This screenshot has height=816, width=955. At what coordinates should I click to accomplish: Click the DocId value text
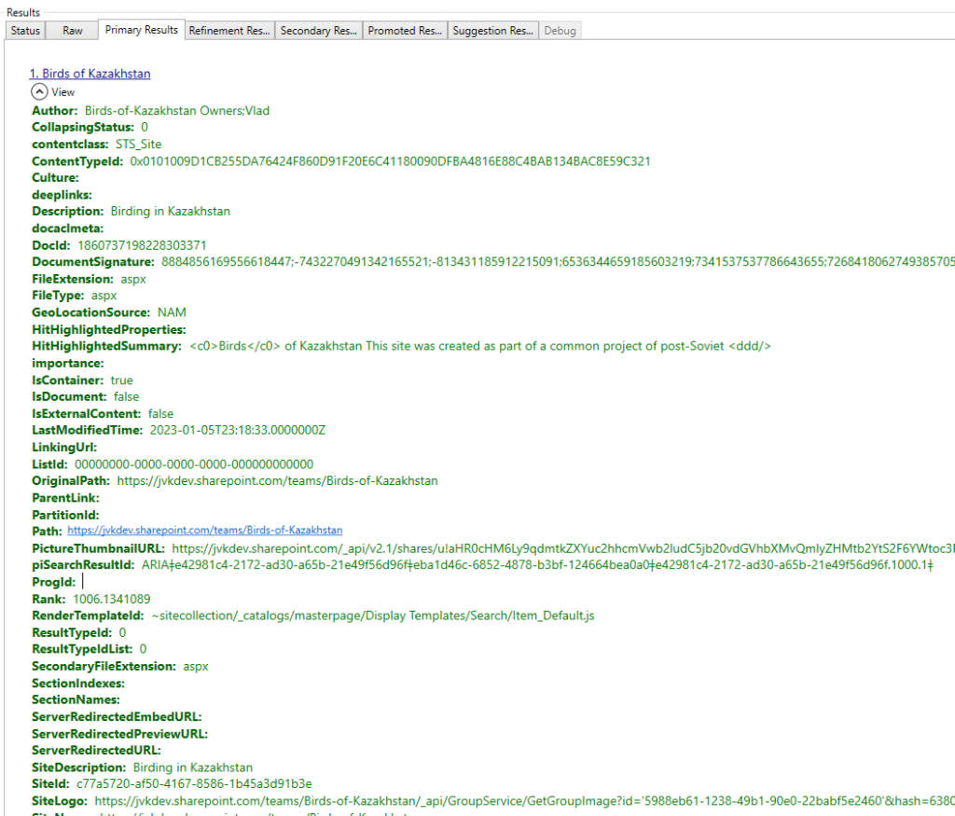[142, 245]
